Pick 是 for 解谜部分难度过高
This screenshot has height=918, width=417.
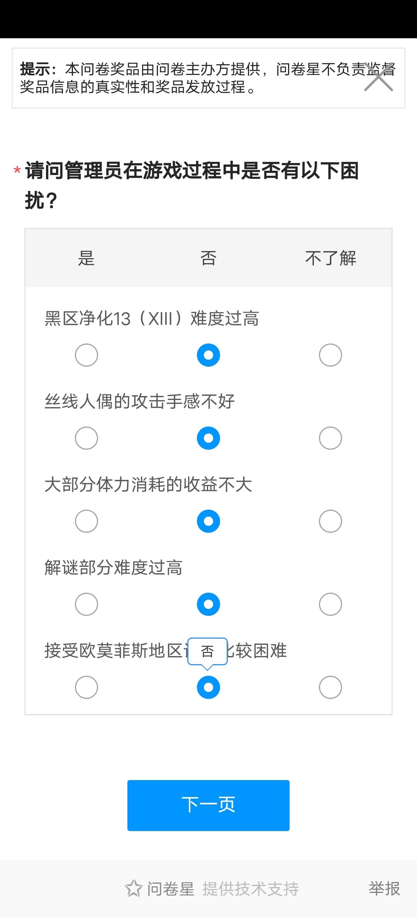click(x=86, y=604)
